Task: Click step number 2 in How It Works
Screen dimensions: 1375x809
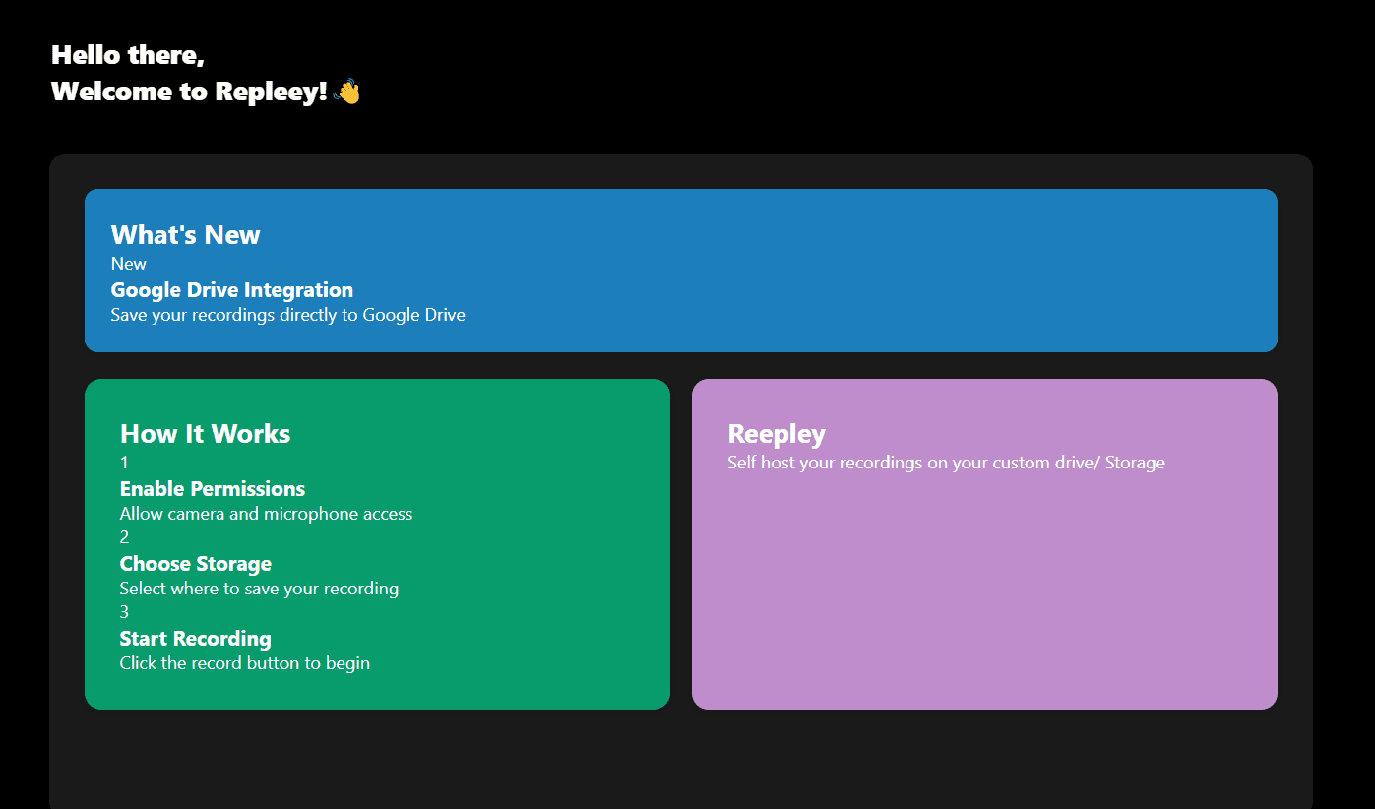Action: (124, 537)
